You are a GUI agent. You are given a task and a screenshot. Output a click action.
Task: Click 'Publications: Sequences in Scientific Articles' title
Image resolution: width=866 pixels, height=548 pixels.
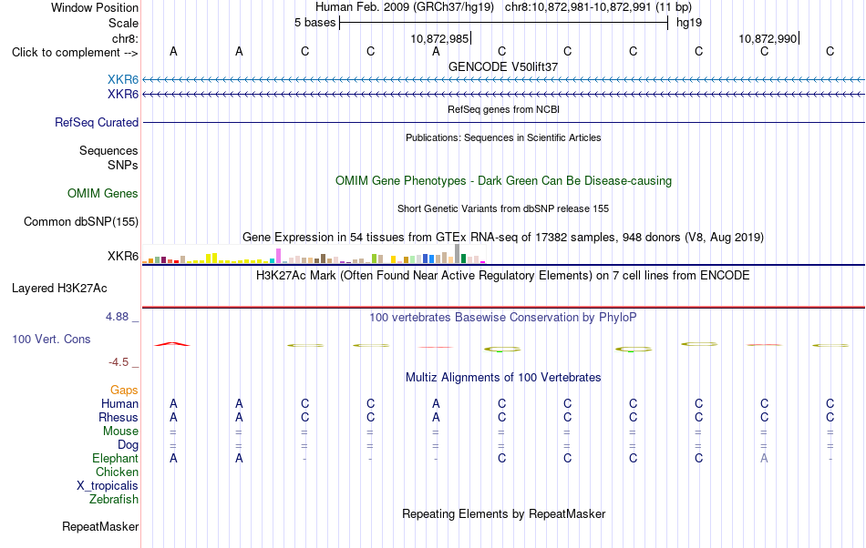pyautogui.click(x=503, y=137)
